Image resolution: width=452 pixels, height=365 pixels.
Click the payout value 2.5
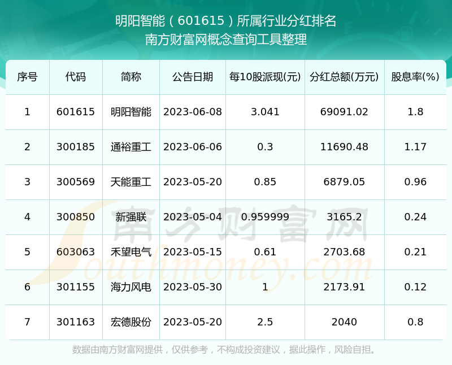tap(265, 322)
